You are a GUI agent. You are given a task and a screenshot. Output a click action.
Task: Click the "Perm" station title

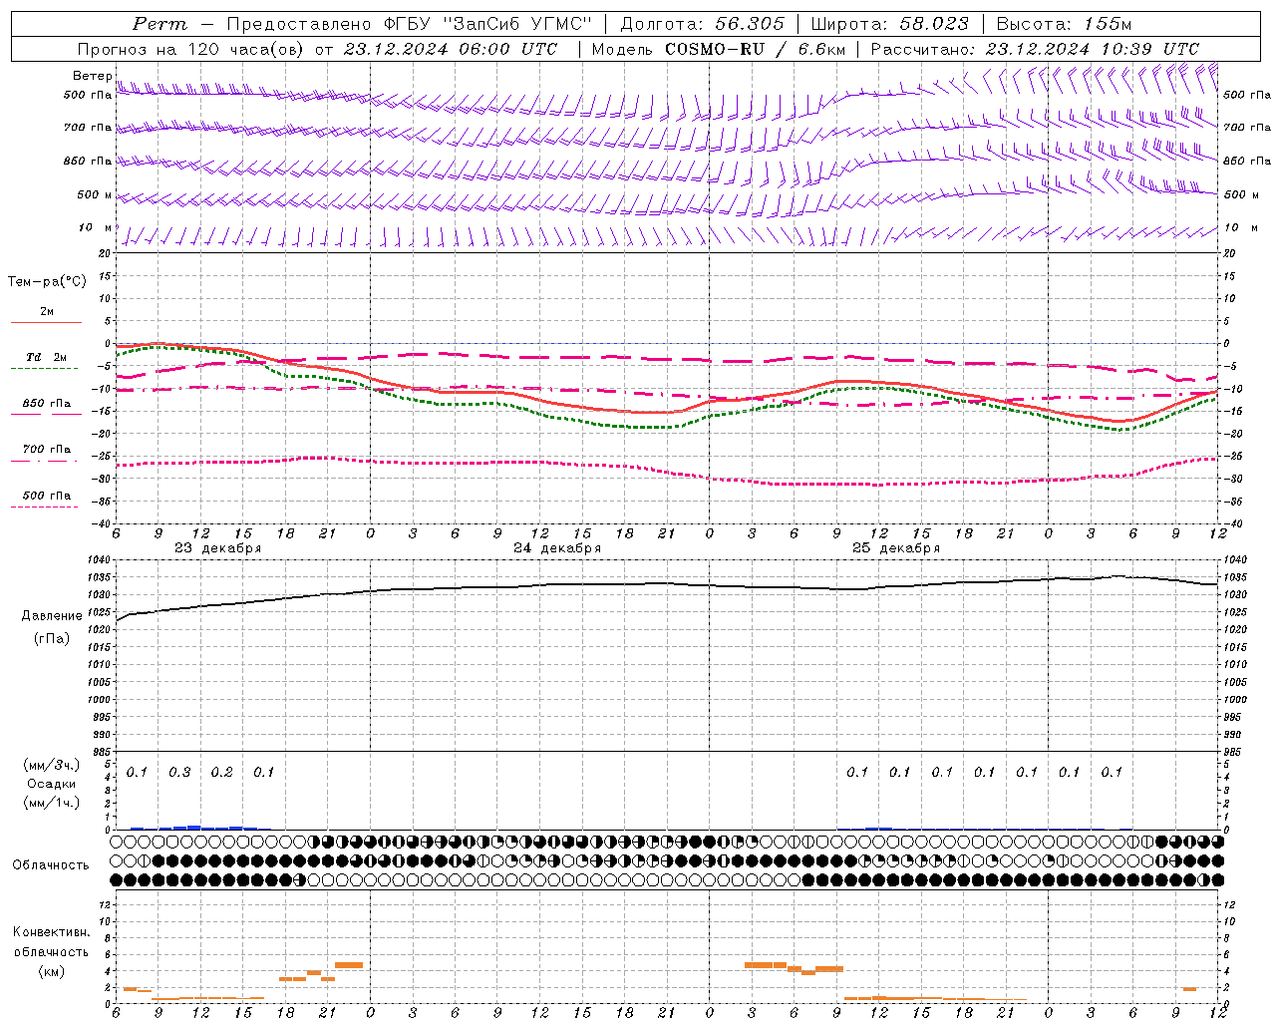159,24
